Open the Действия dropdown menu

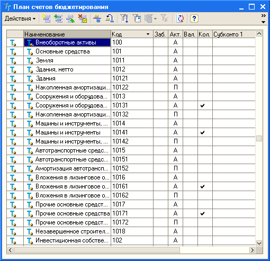click(x=20, y=19)
